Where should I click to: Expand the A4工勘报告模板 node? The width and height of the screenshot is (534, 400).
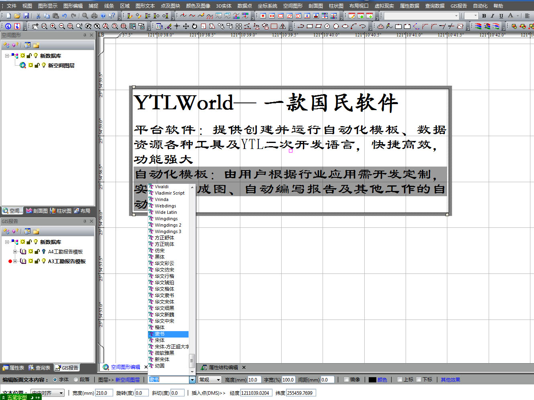(x=15, y=251)
